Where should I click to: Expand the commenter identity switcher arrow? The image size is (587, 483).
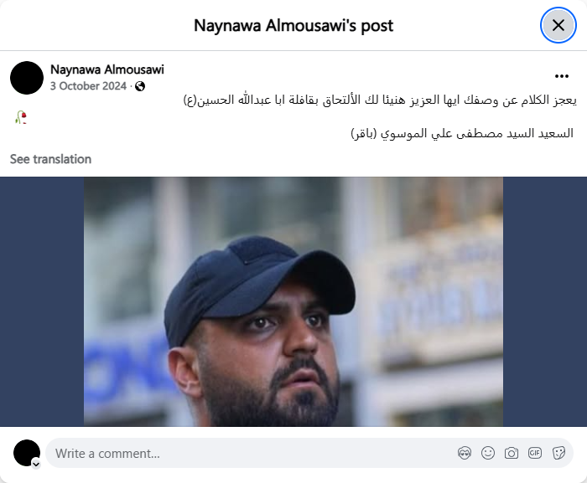coord(36,464)
